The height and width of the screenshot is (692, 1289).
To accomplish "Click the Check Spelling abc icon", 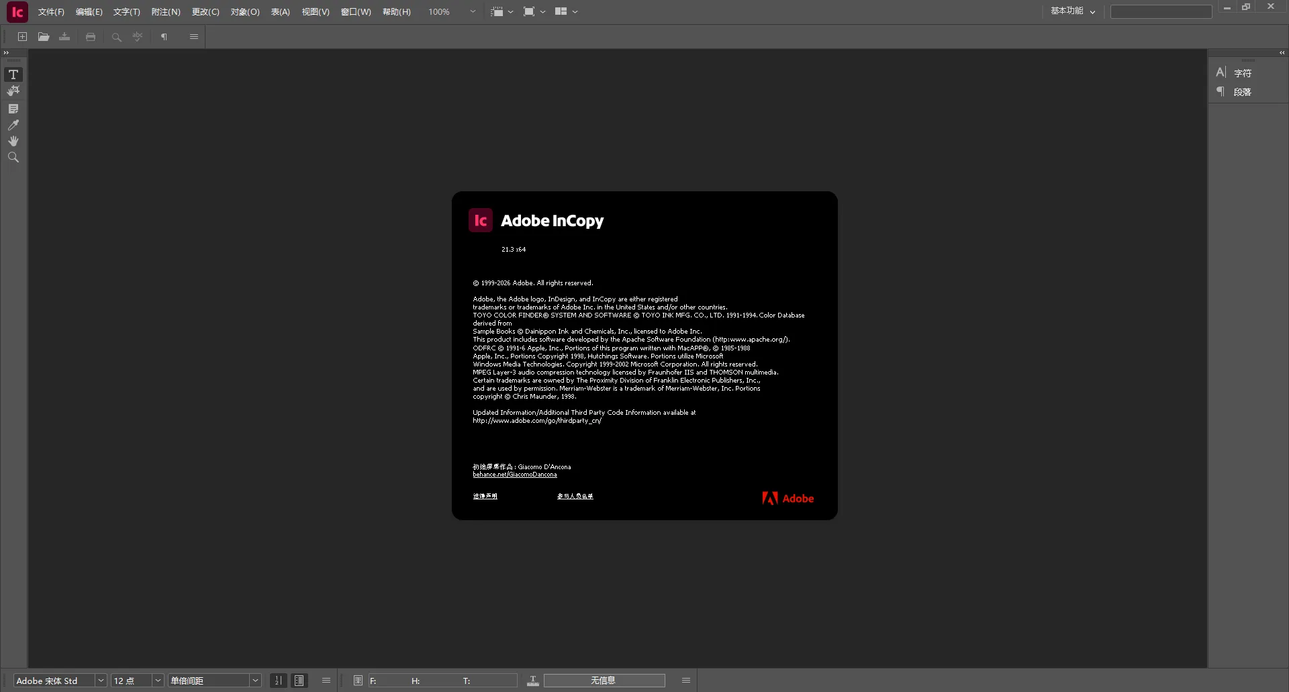I will (138, 37).
